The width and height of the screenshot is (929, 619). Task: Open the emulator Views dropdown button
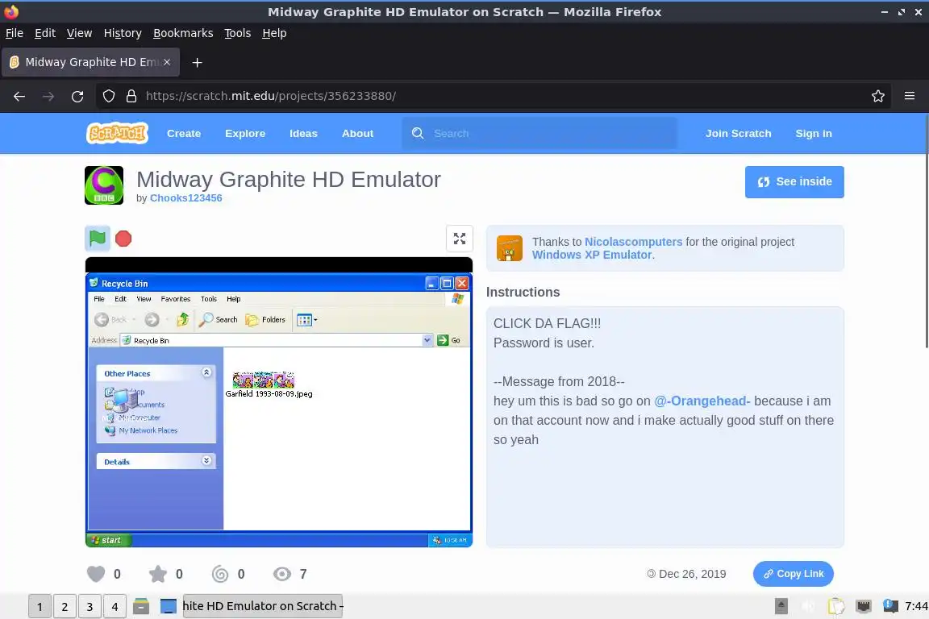307,320
